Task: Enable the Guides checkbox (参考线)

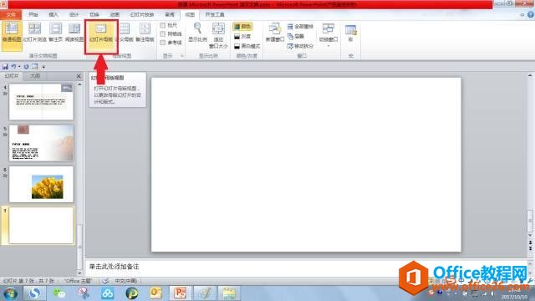Action: 163,43
